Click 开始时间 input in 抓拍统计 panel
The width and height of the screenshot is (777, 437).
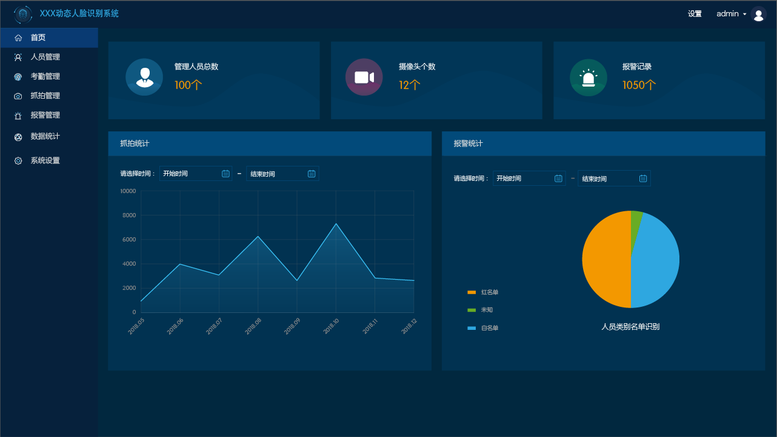(x=196, y=174)
